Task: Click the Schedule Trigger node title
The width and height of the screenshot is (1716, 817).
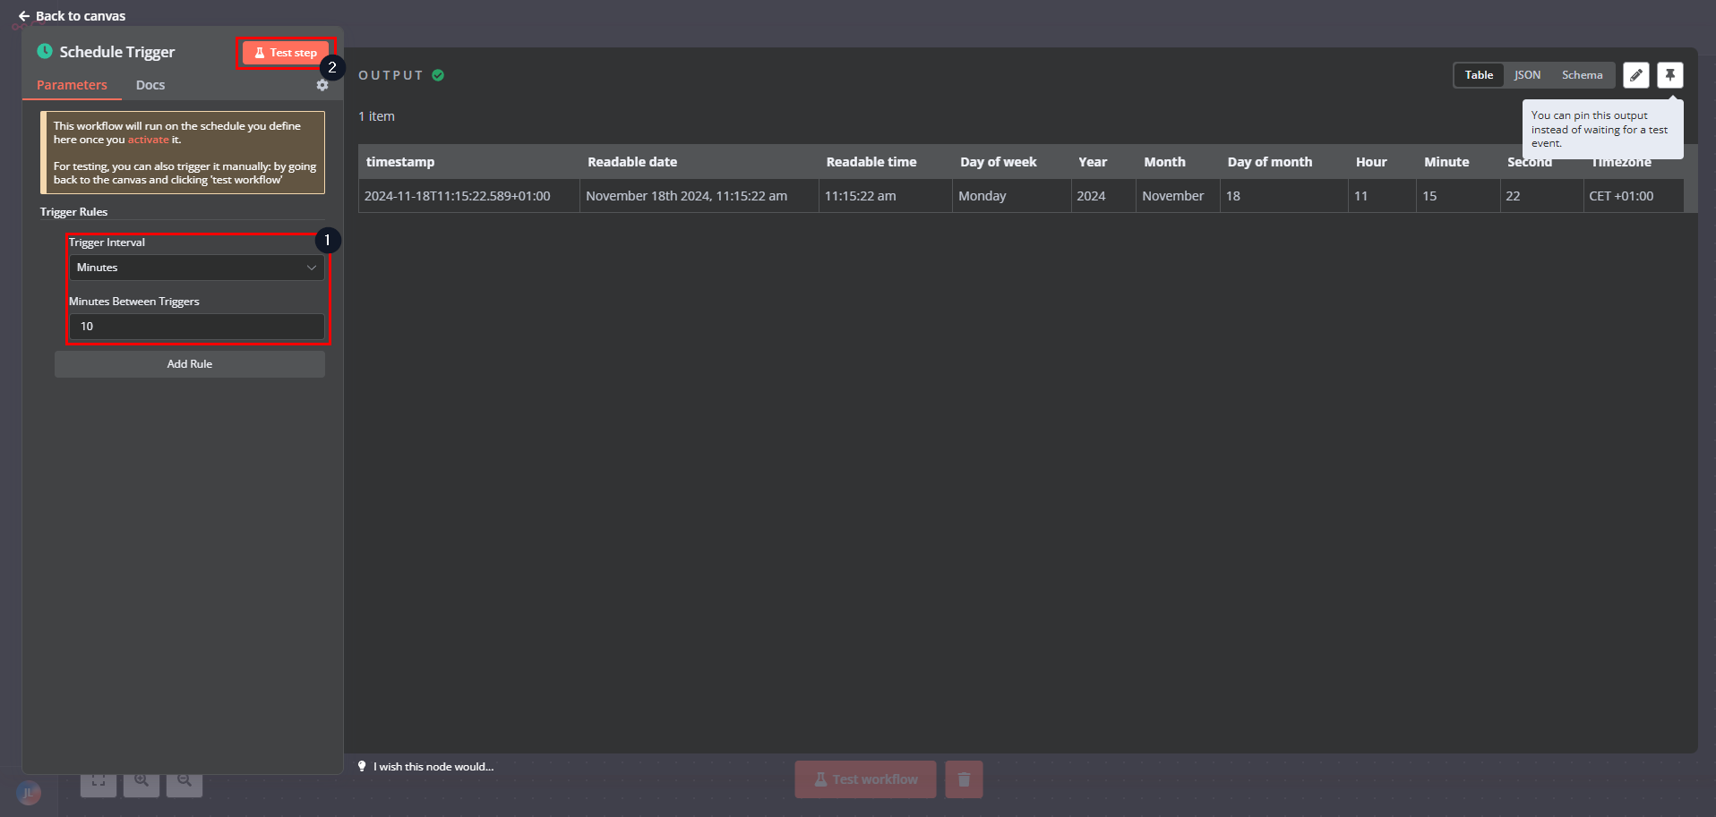Action: 117,52
